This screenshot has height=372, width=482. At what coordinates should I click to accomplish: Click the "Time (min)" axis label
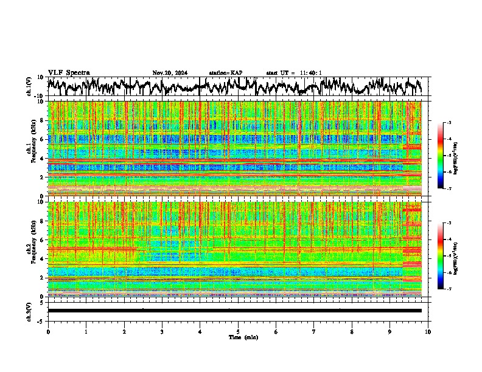[243, 337]
